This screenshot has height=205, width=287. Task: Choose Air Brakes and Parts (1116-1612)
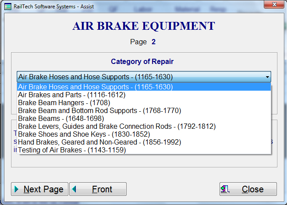[x=72, y=95]
